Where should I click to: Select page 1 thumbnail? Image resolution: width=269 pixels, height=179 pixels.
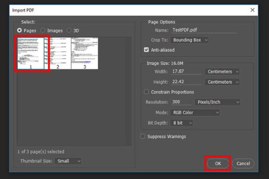click(x=31, y=53)
